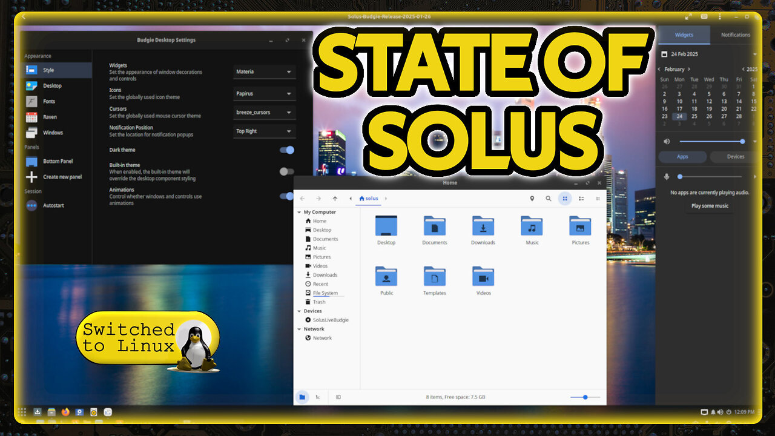The width and height of the screenshot is (775, 436).
Task: Click the 12:09 PM clock
Action: point(744,412)
